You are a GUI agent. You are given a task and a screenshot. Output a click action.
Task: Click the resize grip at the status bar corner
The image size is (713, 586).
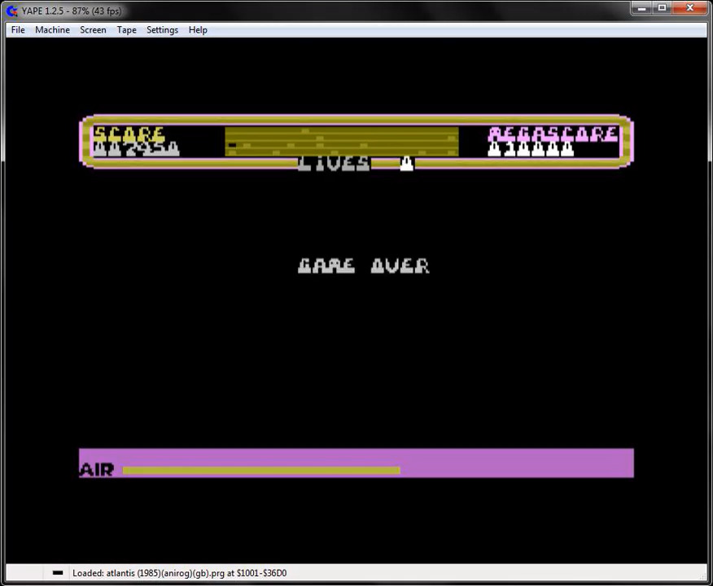[702, 575]
